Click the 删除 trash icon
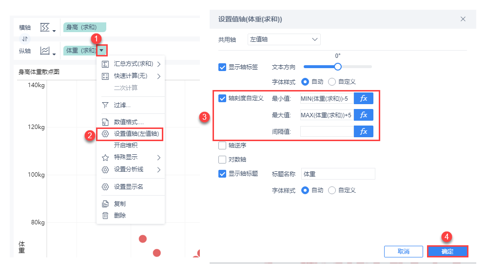This screenshot has width=486, height=273. (105, 216)
